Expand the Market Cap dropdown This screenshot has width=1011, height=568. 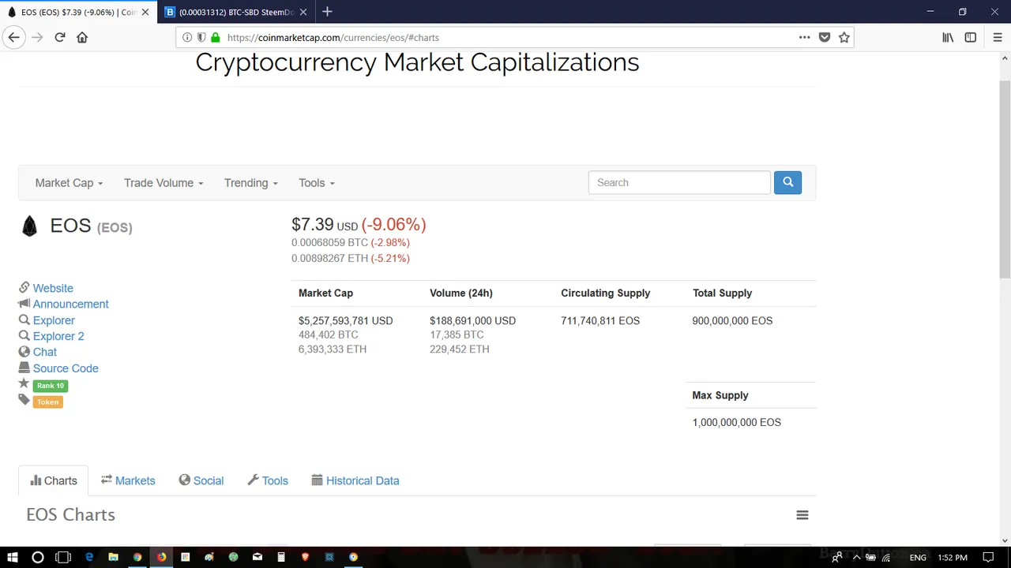tap(69, 183)
